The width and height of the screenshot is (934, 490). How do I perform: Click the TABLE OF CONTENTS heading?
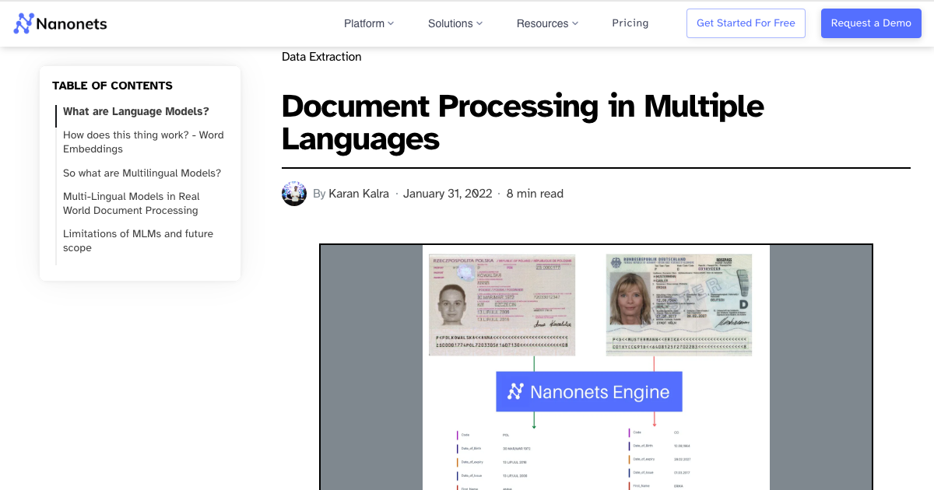point(112,86)
